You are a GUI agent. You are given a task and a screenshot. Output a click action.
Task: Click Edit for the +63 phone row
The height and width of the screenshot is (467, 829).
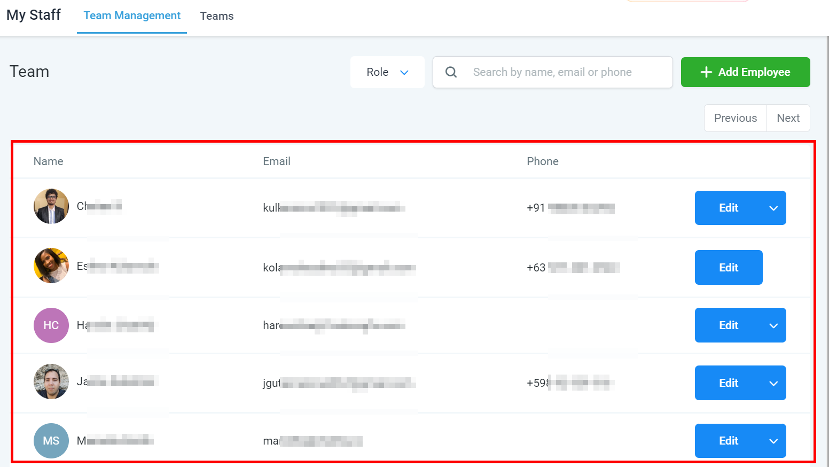click(x=729, y=268)
